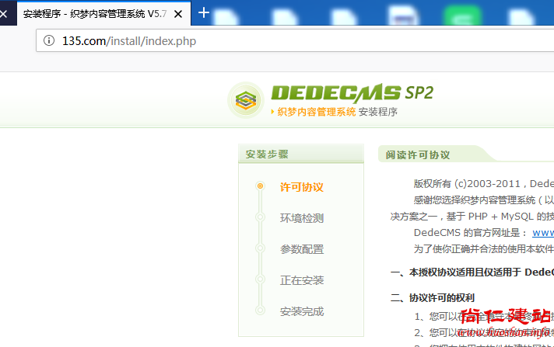Click the step marker beside 参数配置
Screen dimensions: 554x347
pyautogui.click(x=260, y=248)
